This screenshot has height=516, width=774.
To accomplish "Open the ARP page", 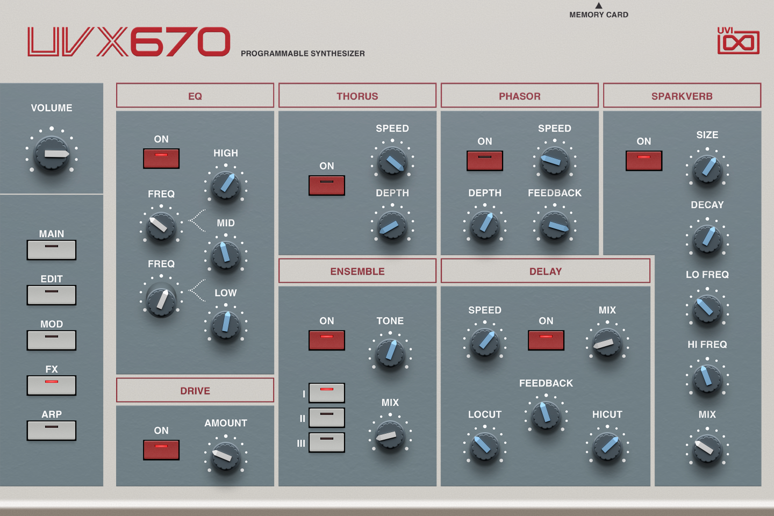I will 51,430.
